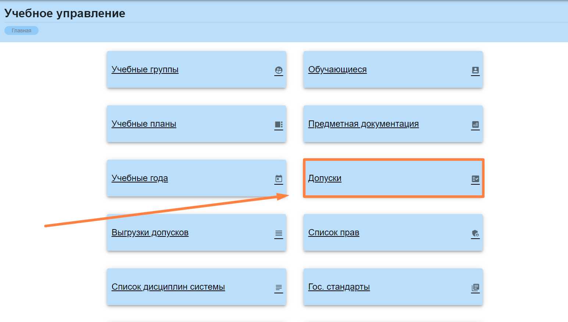Viewport: 568px width, 322px height.
Task: Open the highlighted Допуски link
Action: (325, 178)
